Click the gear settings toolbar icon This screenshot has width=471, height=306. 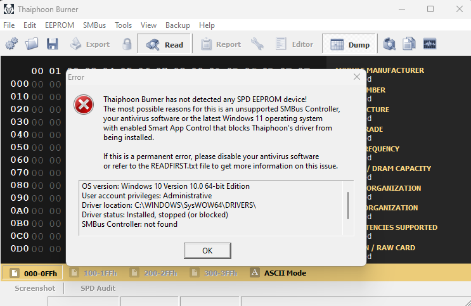pyautogui.click(x=11, y=44)
